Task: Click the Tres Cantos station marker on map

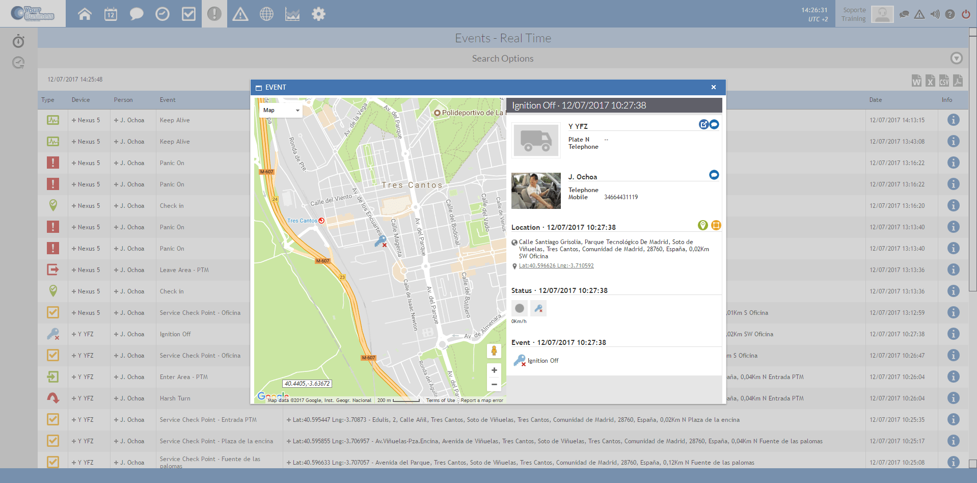Action: click(x=321, y=221)
